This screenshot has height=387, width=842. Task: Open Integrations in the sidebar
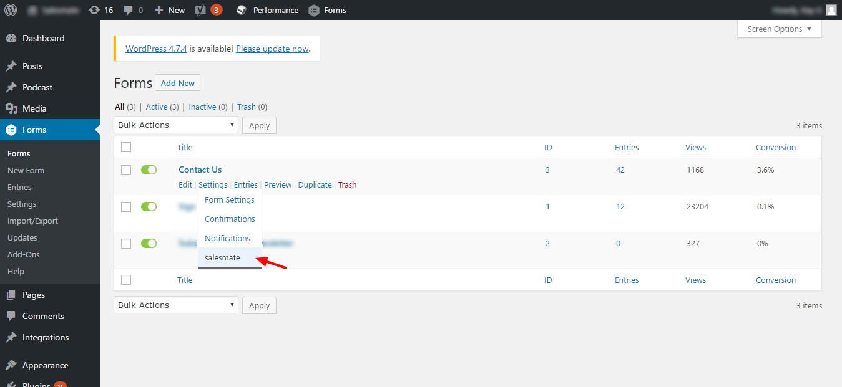click(50, 337)
